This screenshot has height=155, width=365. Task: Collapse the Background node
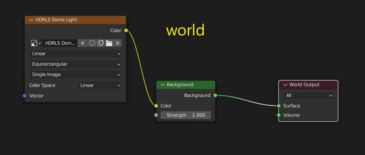163,85
